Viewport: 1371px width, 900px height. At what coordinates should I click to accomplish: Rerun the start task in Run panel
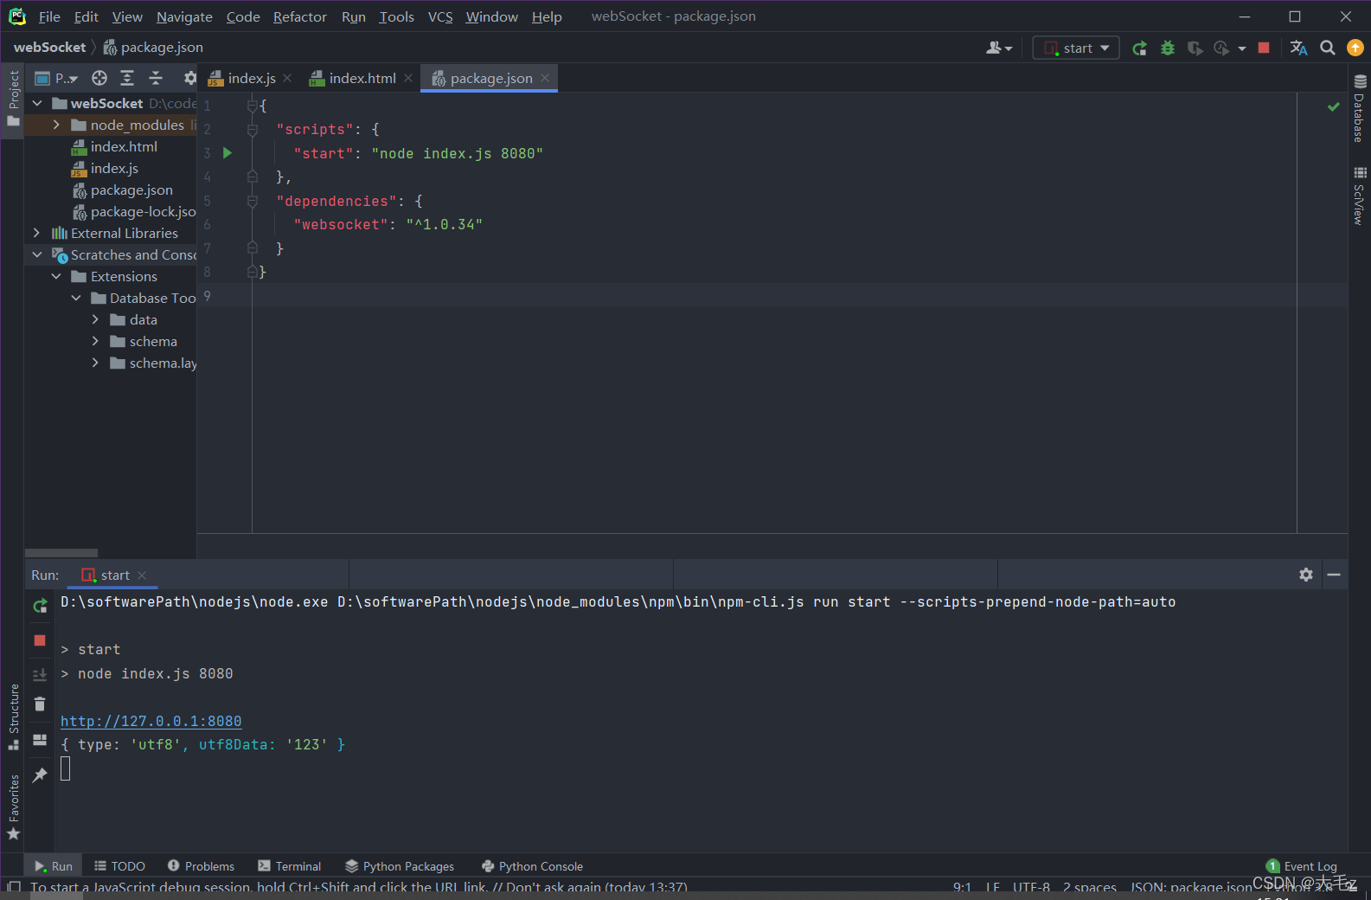coord(40,606)
